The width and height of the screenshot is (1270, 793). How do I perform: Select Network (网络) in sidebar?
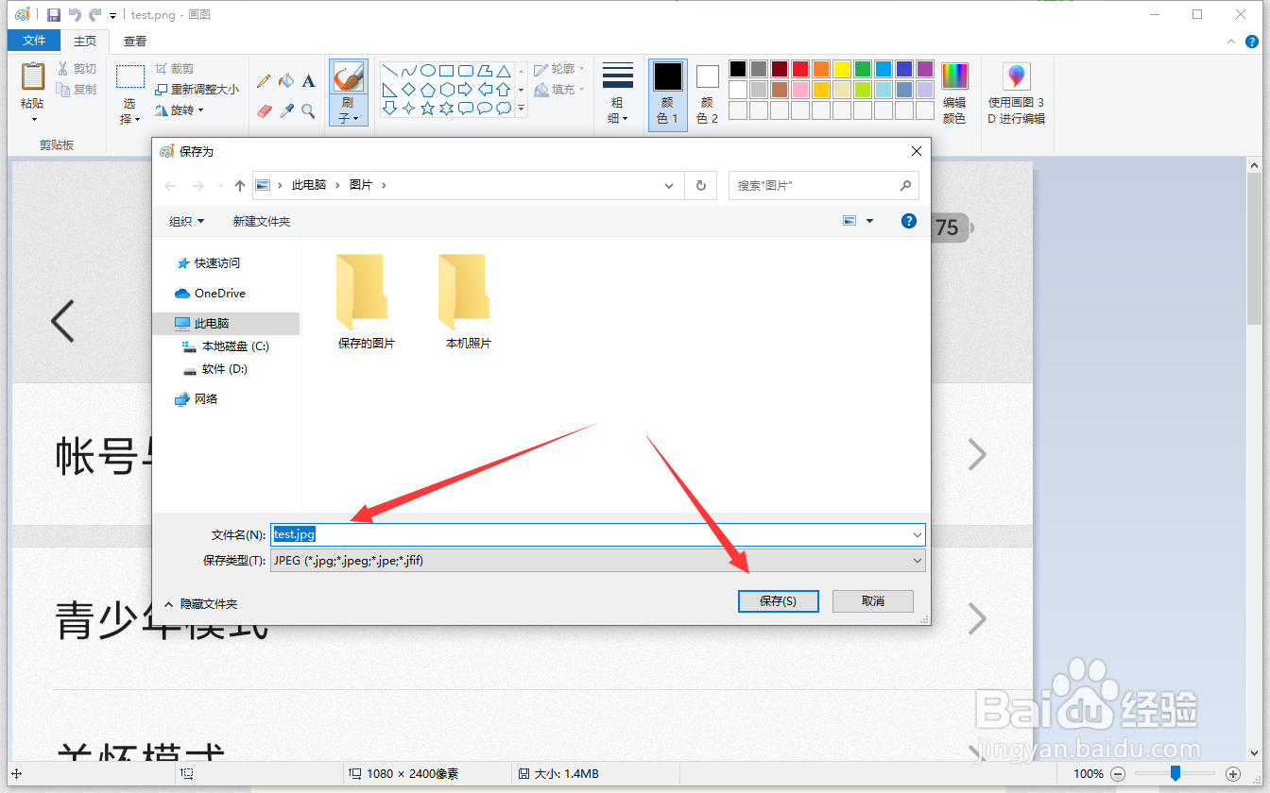pos(197,398)
